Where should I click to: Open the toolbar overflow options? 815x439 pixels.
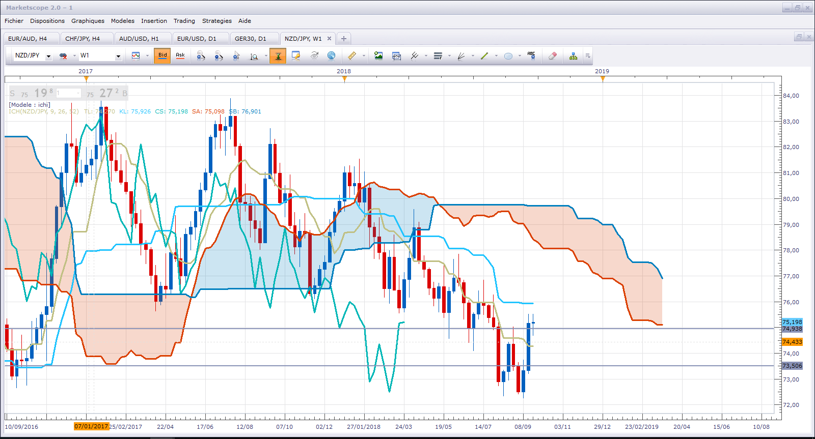tap(588, 56)
